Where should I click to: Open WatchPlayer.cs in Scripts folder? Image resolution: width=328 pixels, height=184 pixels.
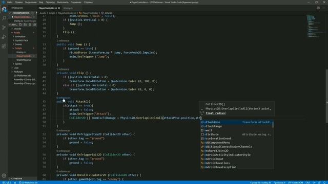pyautogui.click(x=23, y=60)
